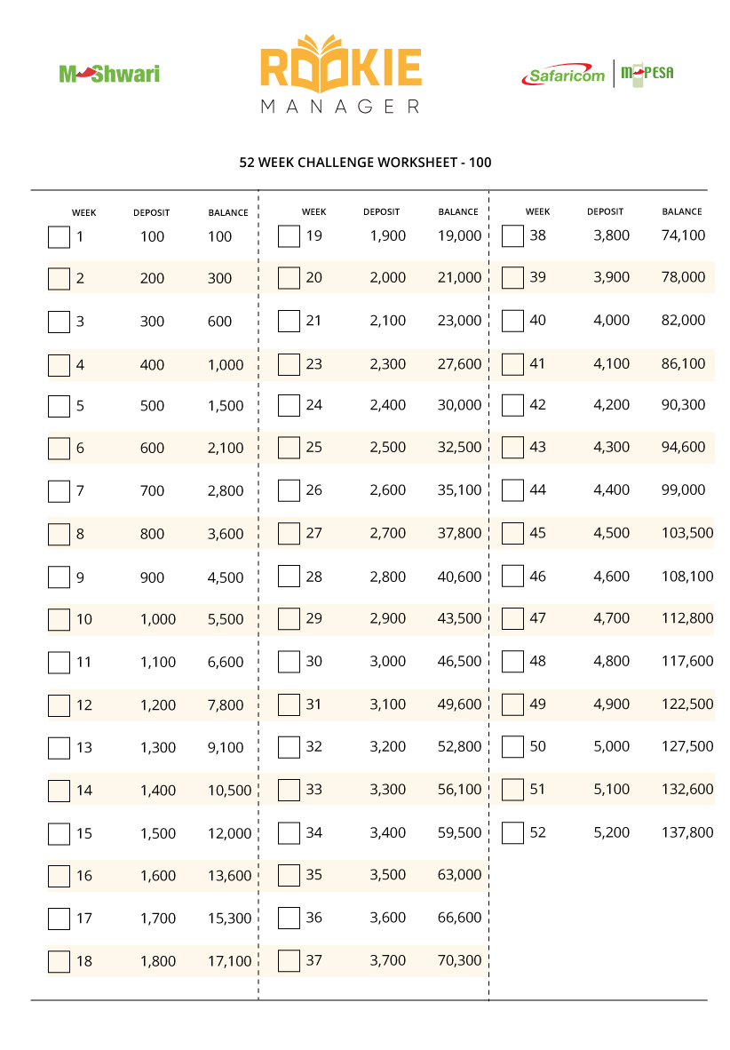730x1050 pixels.
Task: Mark week 52 checkbox
Action: tap(512, 833)
